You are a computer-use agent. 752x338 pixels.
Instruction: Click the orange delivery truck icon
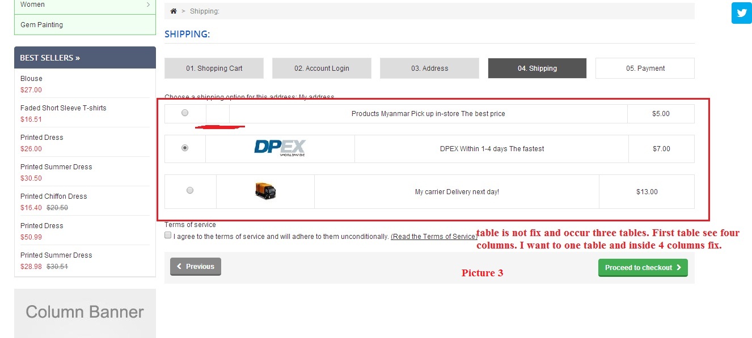(265, 191)
